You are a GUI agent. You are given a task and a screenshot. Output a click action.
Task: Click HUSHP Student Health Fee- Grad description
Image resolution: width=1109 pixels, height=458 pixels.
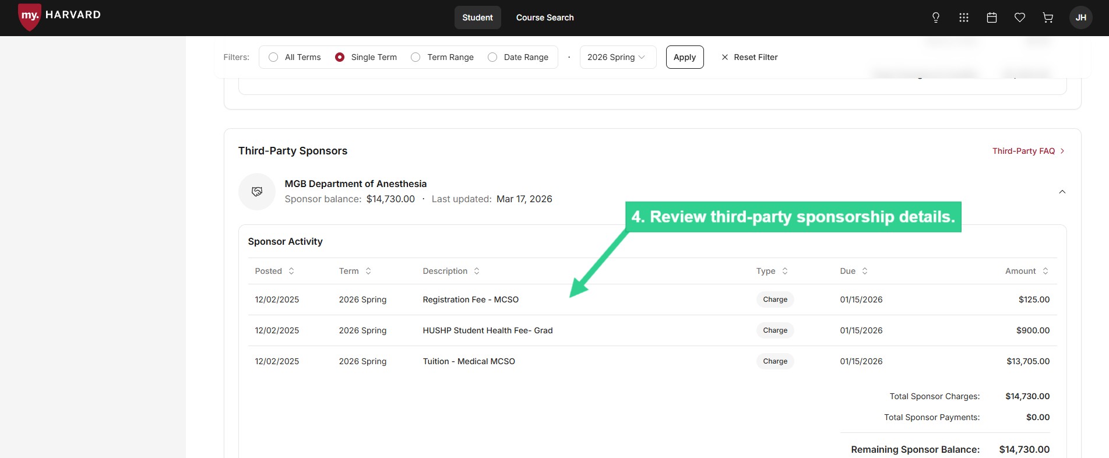[x=488, y=330]
